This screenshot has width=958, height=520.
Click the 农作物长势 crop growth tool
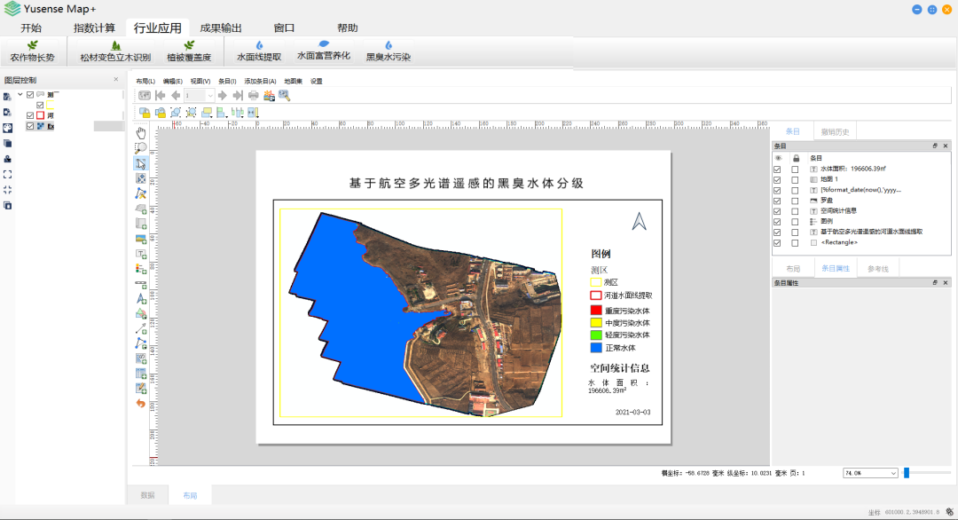coord(33,51)
